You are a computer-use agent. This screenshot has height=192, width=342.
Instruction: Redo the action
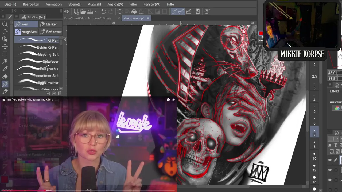point(111,11)
